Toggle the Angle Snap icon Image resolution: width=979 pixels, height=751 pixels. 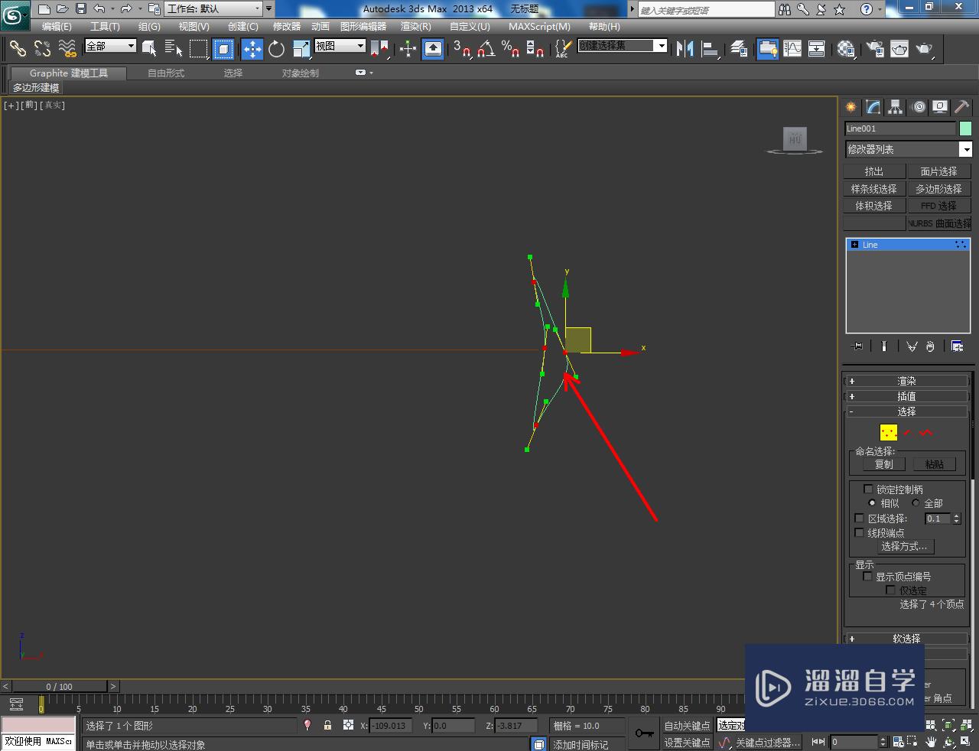(486, 49)
